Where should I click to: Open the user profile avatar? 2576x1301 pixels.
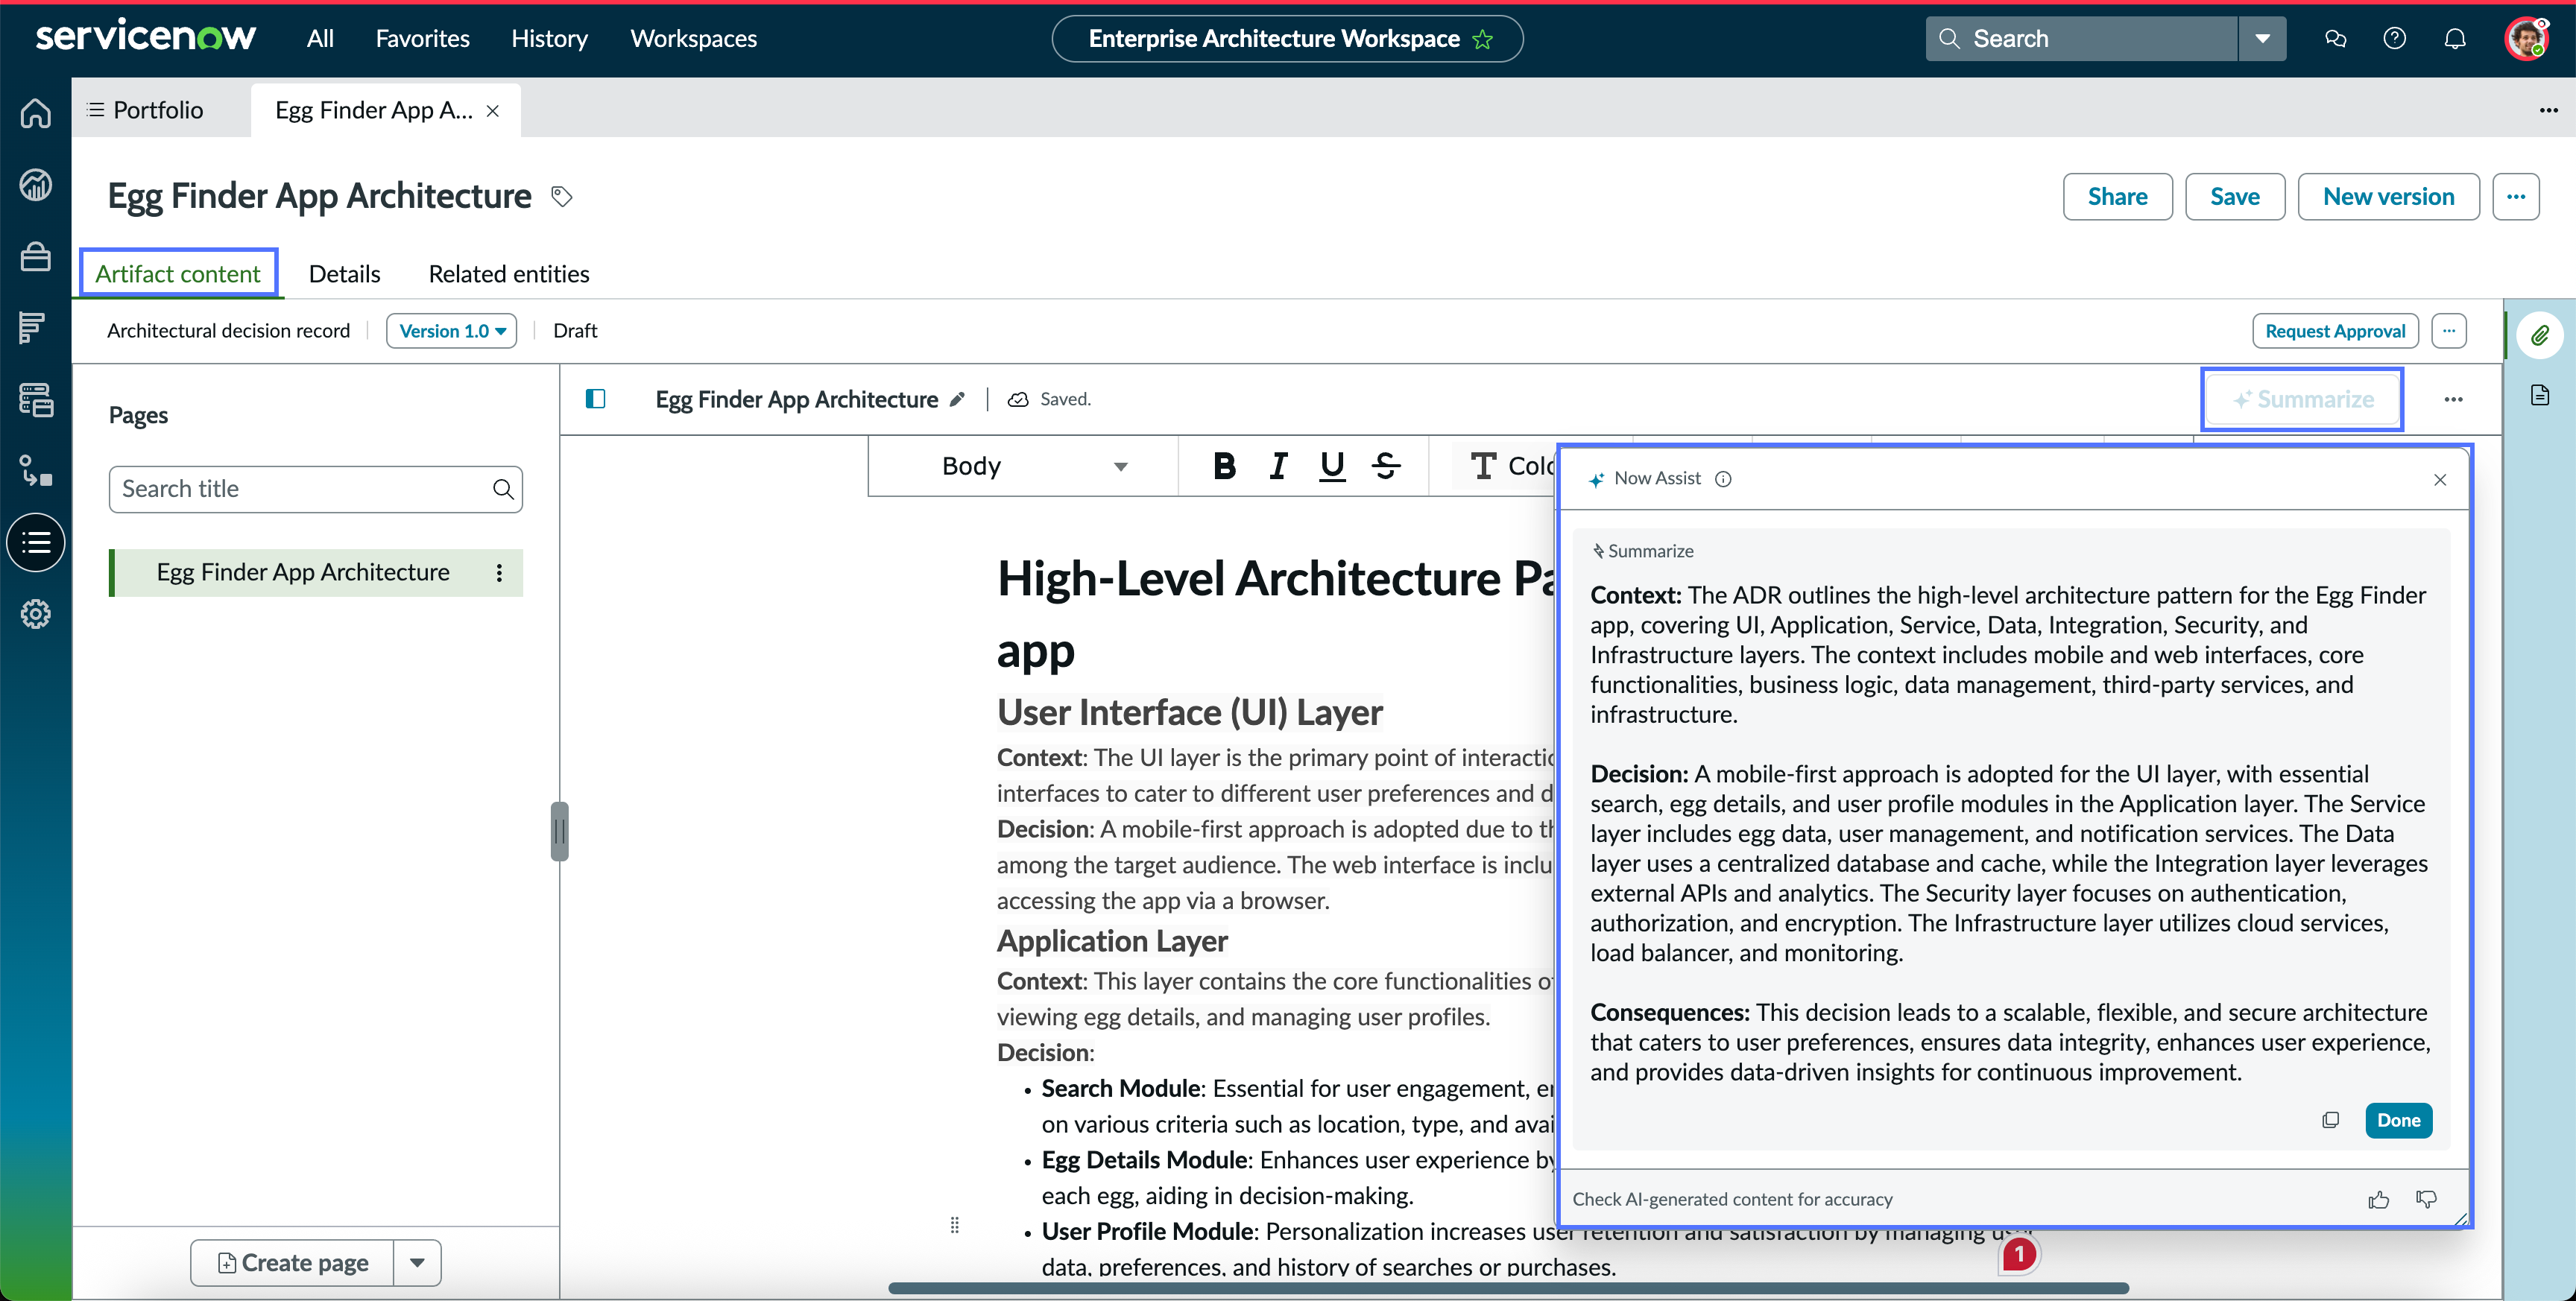coord(2527,39)
